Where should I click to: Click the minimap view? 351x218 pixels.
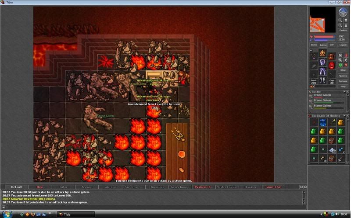pyautogui.click(x=322, y=20)
